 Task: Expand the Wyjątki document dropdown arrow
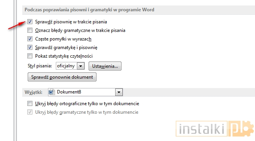(x=119, y=92)
